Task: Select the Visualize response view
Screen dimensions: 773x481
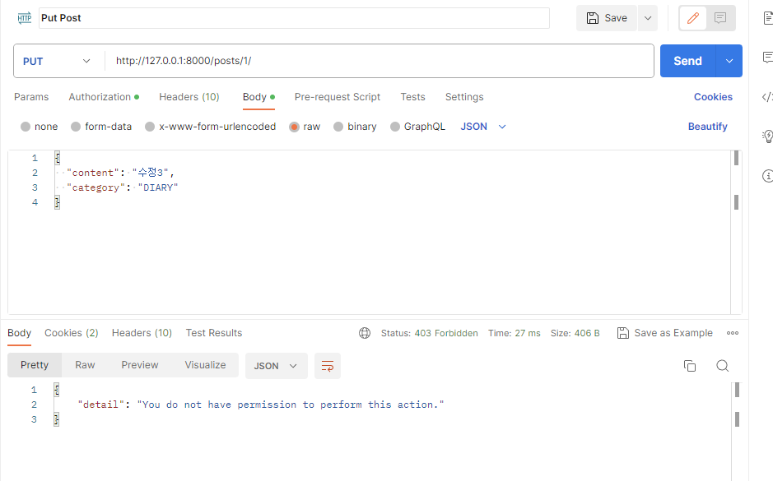Action: coord(205,365)
